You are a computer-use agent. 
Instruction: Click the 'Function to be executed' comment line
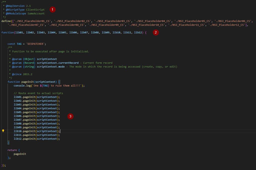(x=50, y=51)
